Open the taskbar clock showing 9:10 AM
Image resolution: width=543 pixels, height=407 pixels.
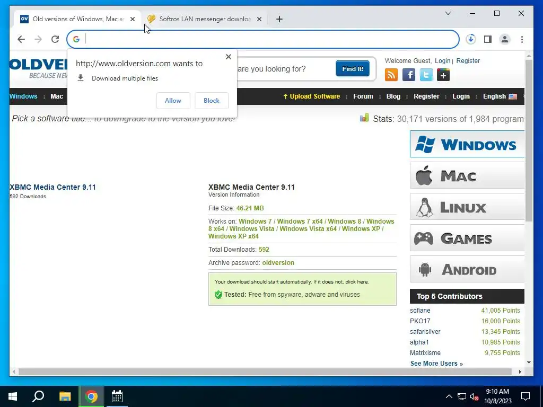(x=497, y=396)
